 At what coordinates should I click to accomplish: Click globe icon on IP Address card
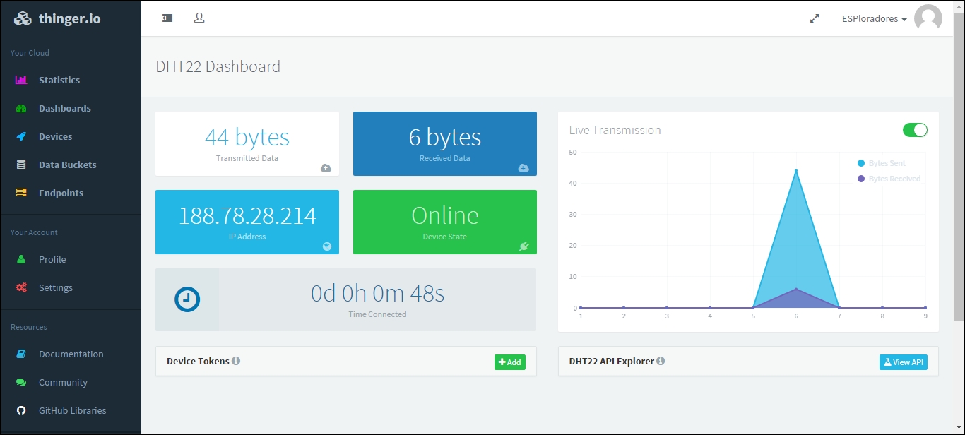[x=326, y=246]
